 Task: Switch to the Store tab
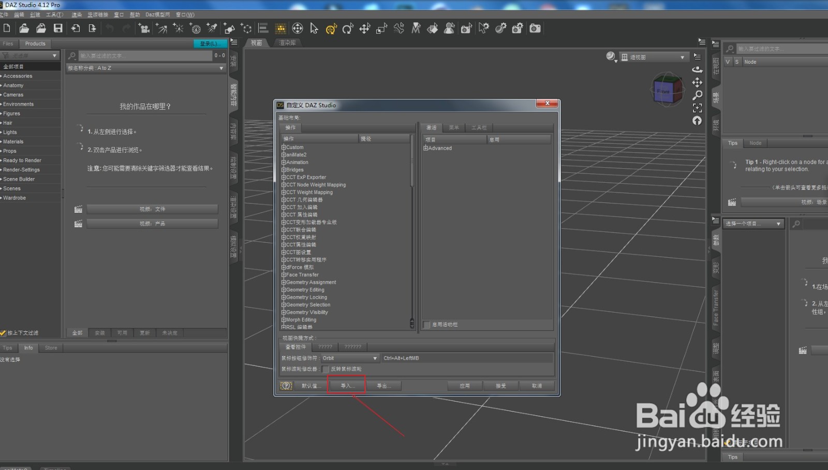(x=51, y=348)
